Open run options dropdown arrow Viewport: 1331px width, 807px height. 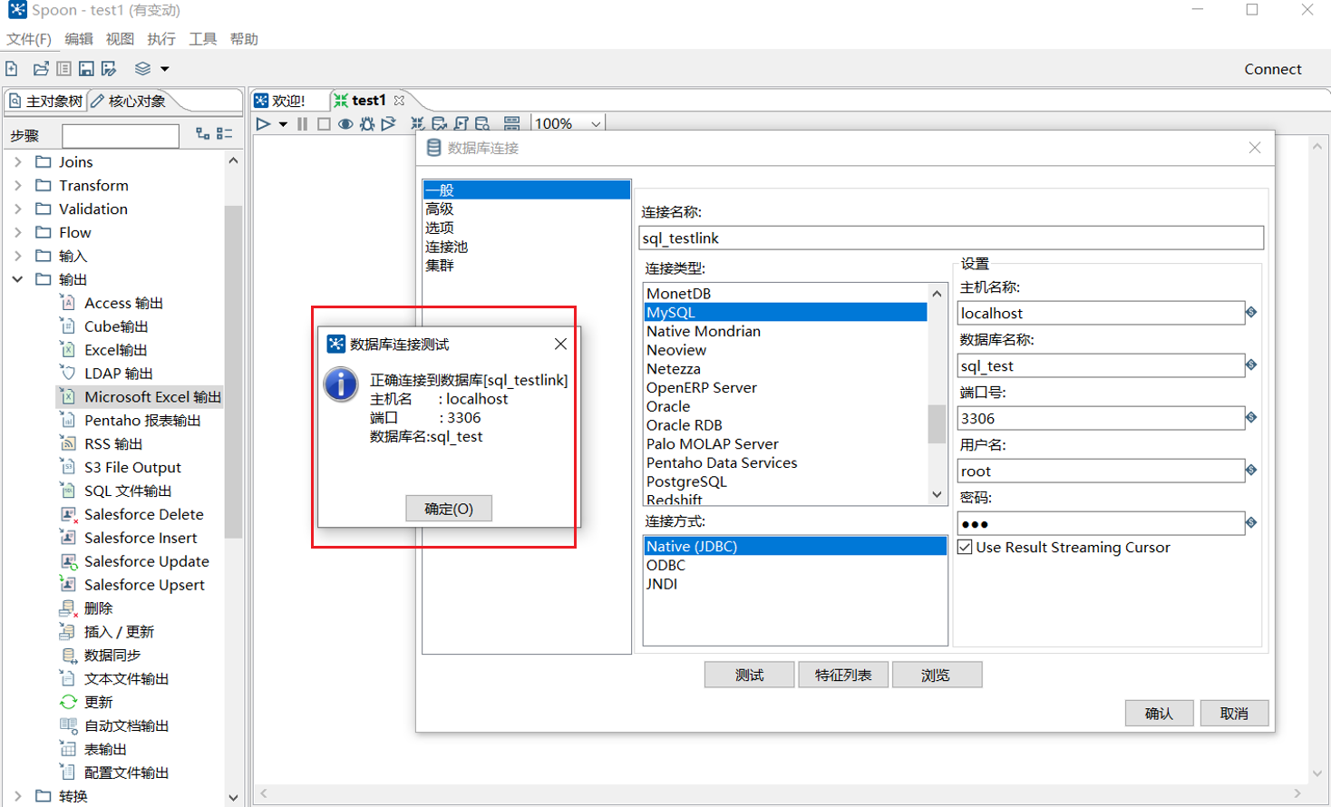(283, 124)
